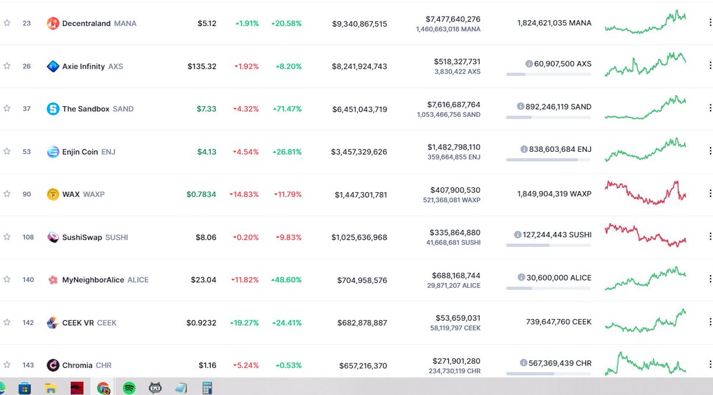The height and width of the screenshot is (395, 713).
Task: Click the 71.47% seven-day change value
Action: 287,109
